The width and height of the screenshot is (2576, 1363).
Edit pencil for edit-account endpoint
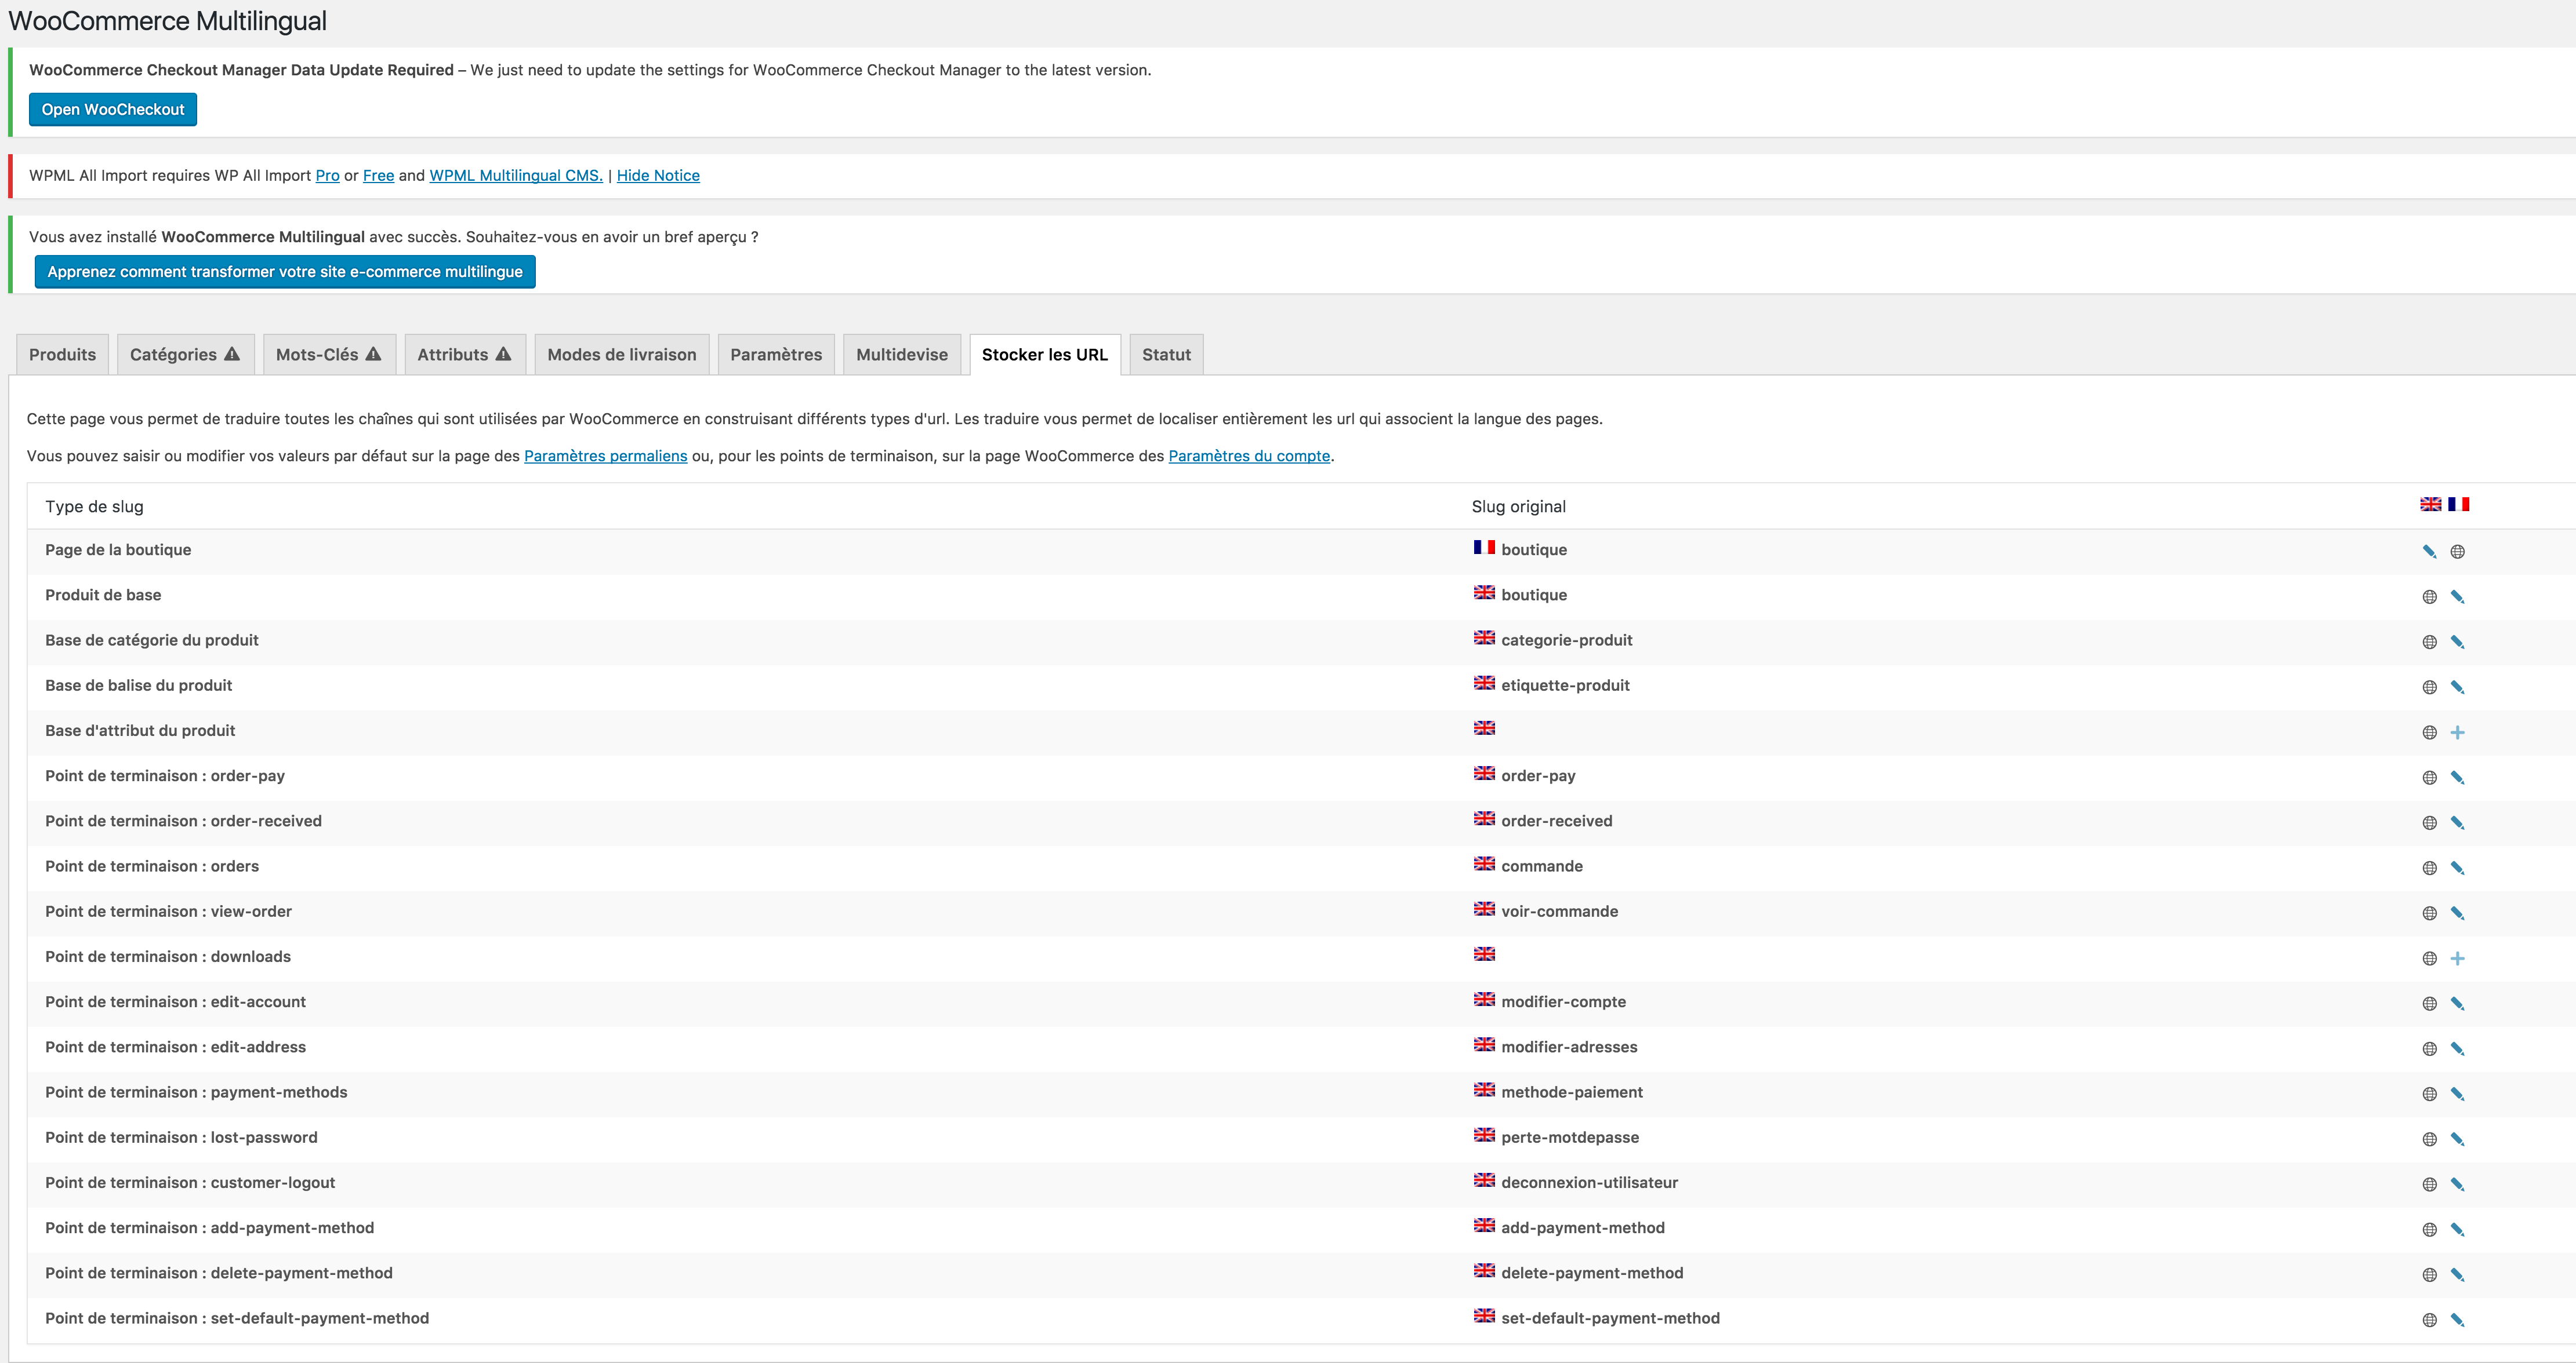coord(2457,1003)
